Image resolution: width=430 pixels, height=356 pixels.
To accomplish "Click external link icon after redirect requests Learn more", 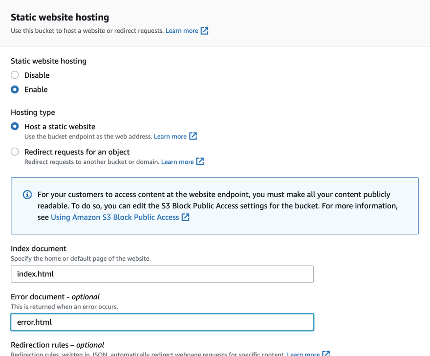I will pos(200,162).
